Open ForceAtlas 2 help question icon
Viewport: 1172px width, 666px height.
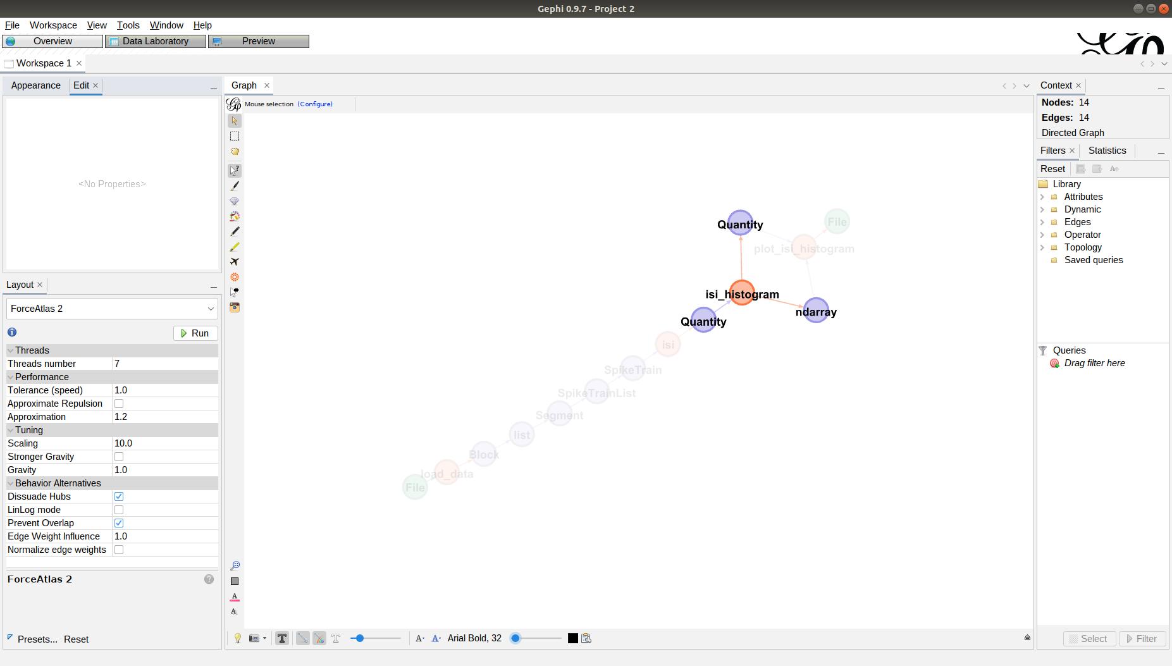[x=209, y=579]
